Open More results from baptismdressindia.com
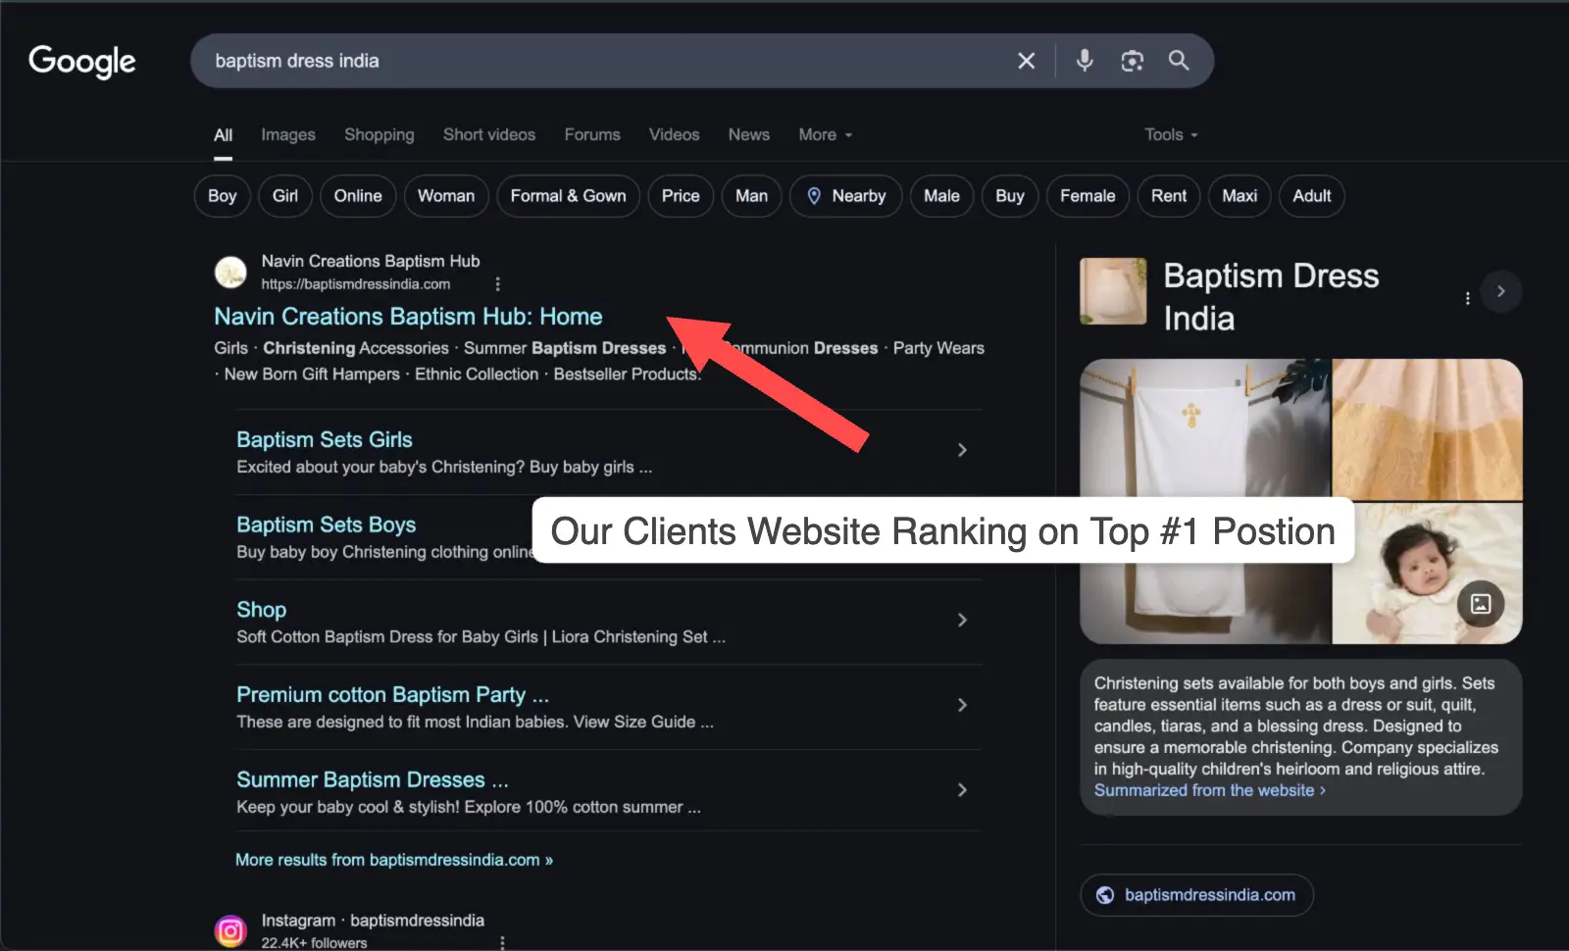The width and height of the screenshot is (1569, 951). [394, 860]
